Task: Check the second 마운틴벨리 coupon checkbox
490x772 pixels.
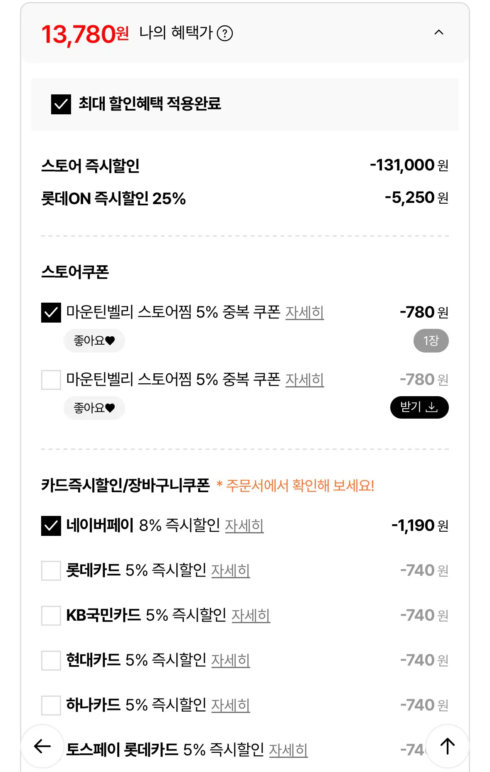Action: 51,380
